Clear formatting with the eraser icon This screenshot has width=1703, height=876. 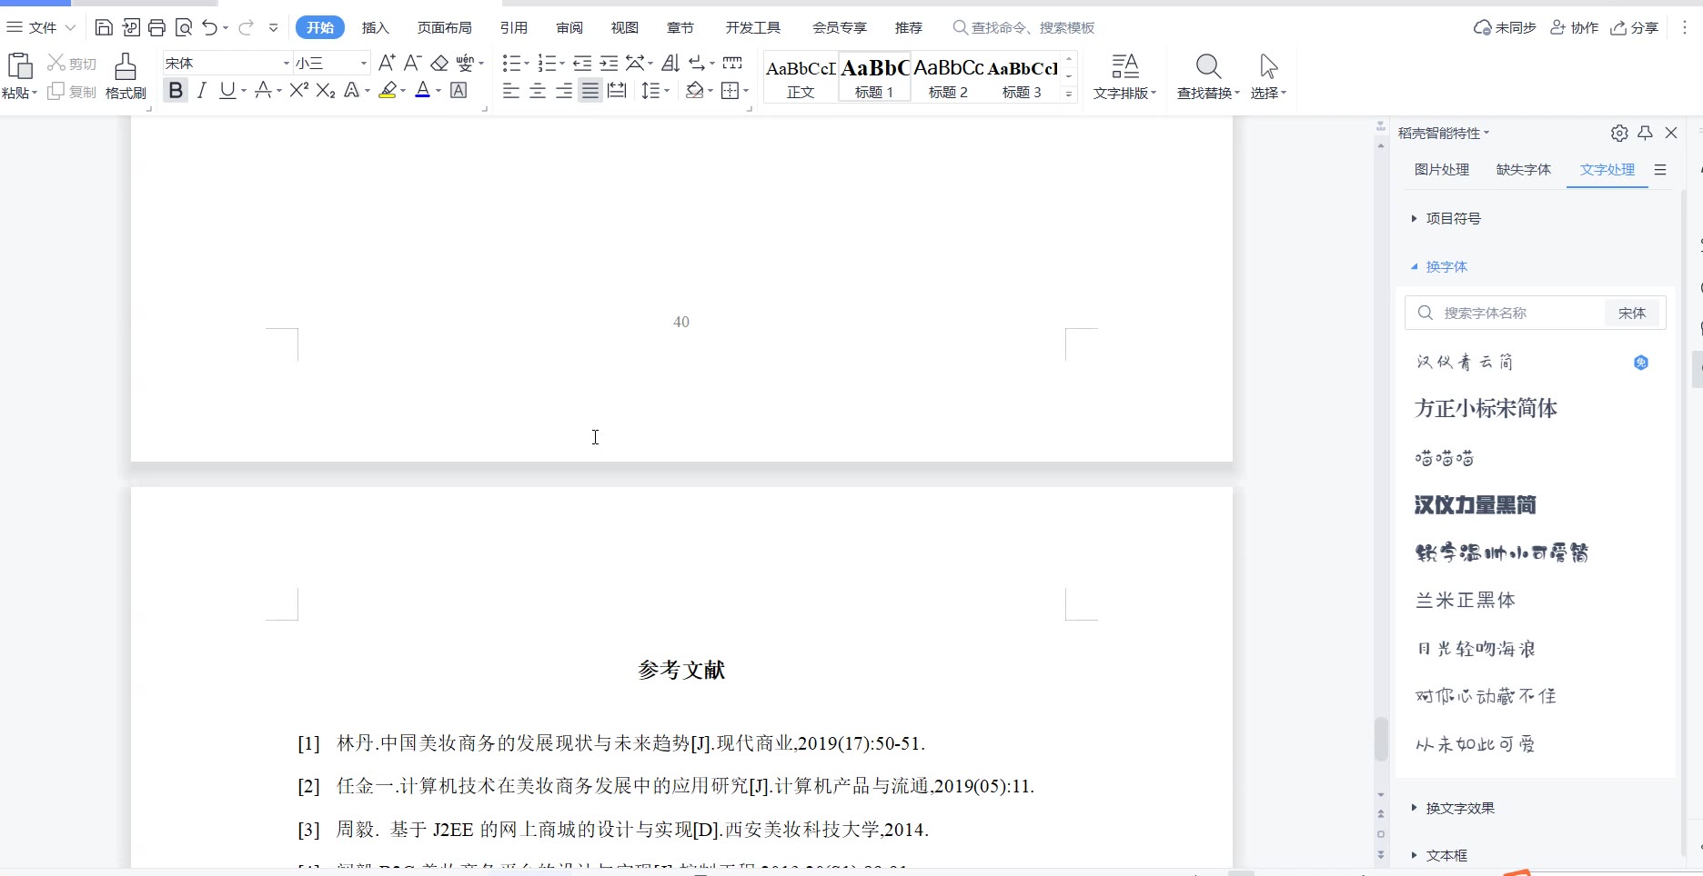[x=439, y=63]
